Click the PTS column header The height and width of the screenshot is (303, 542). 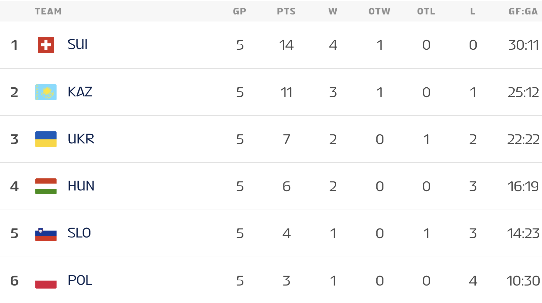pos(286,11)
